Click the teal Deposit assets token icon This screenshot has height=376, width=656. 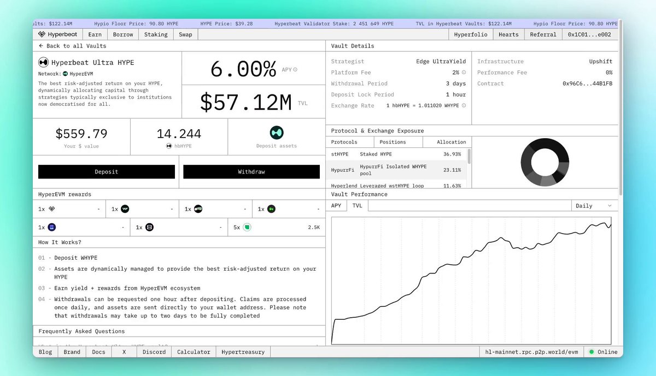point(277,133)
